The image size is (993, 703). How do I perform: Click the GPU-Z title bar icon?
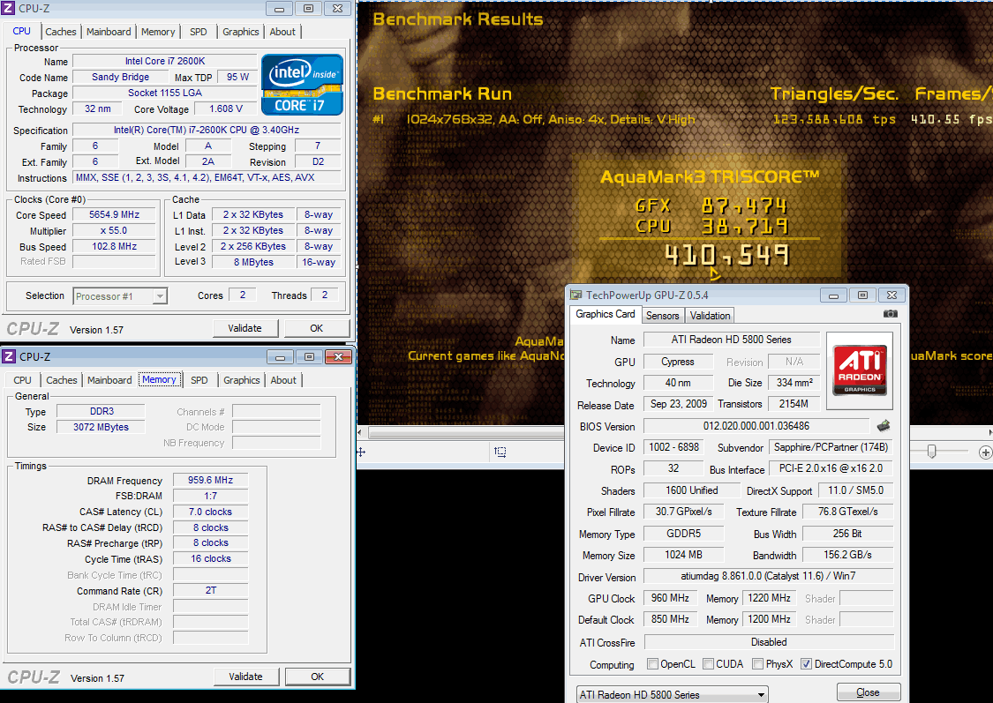(x=575, y=295)
